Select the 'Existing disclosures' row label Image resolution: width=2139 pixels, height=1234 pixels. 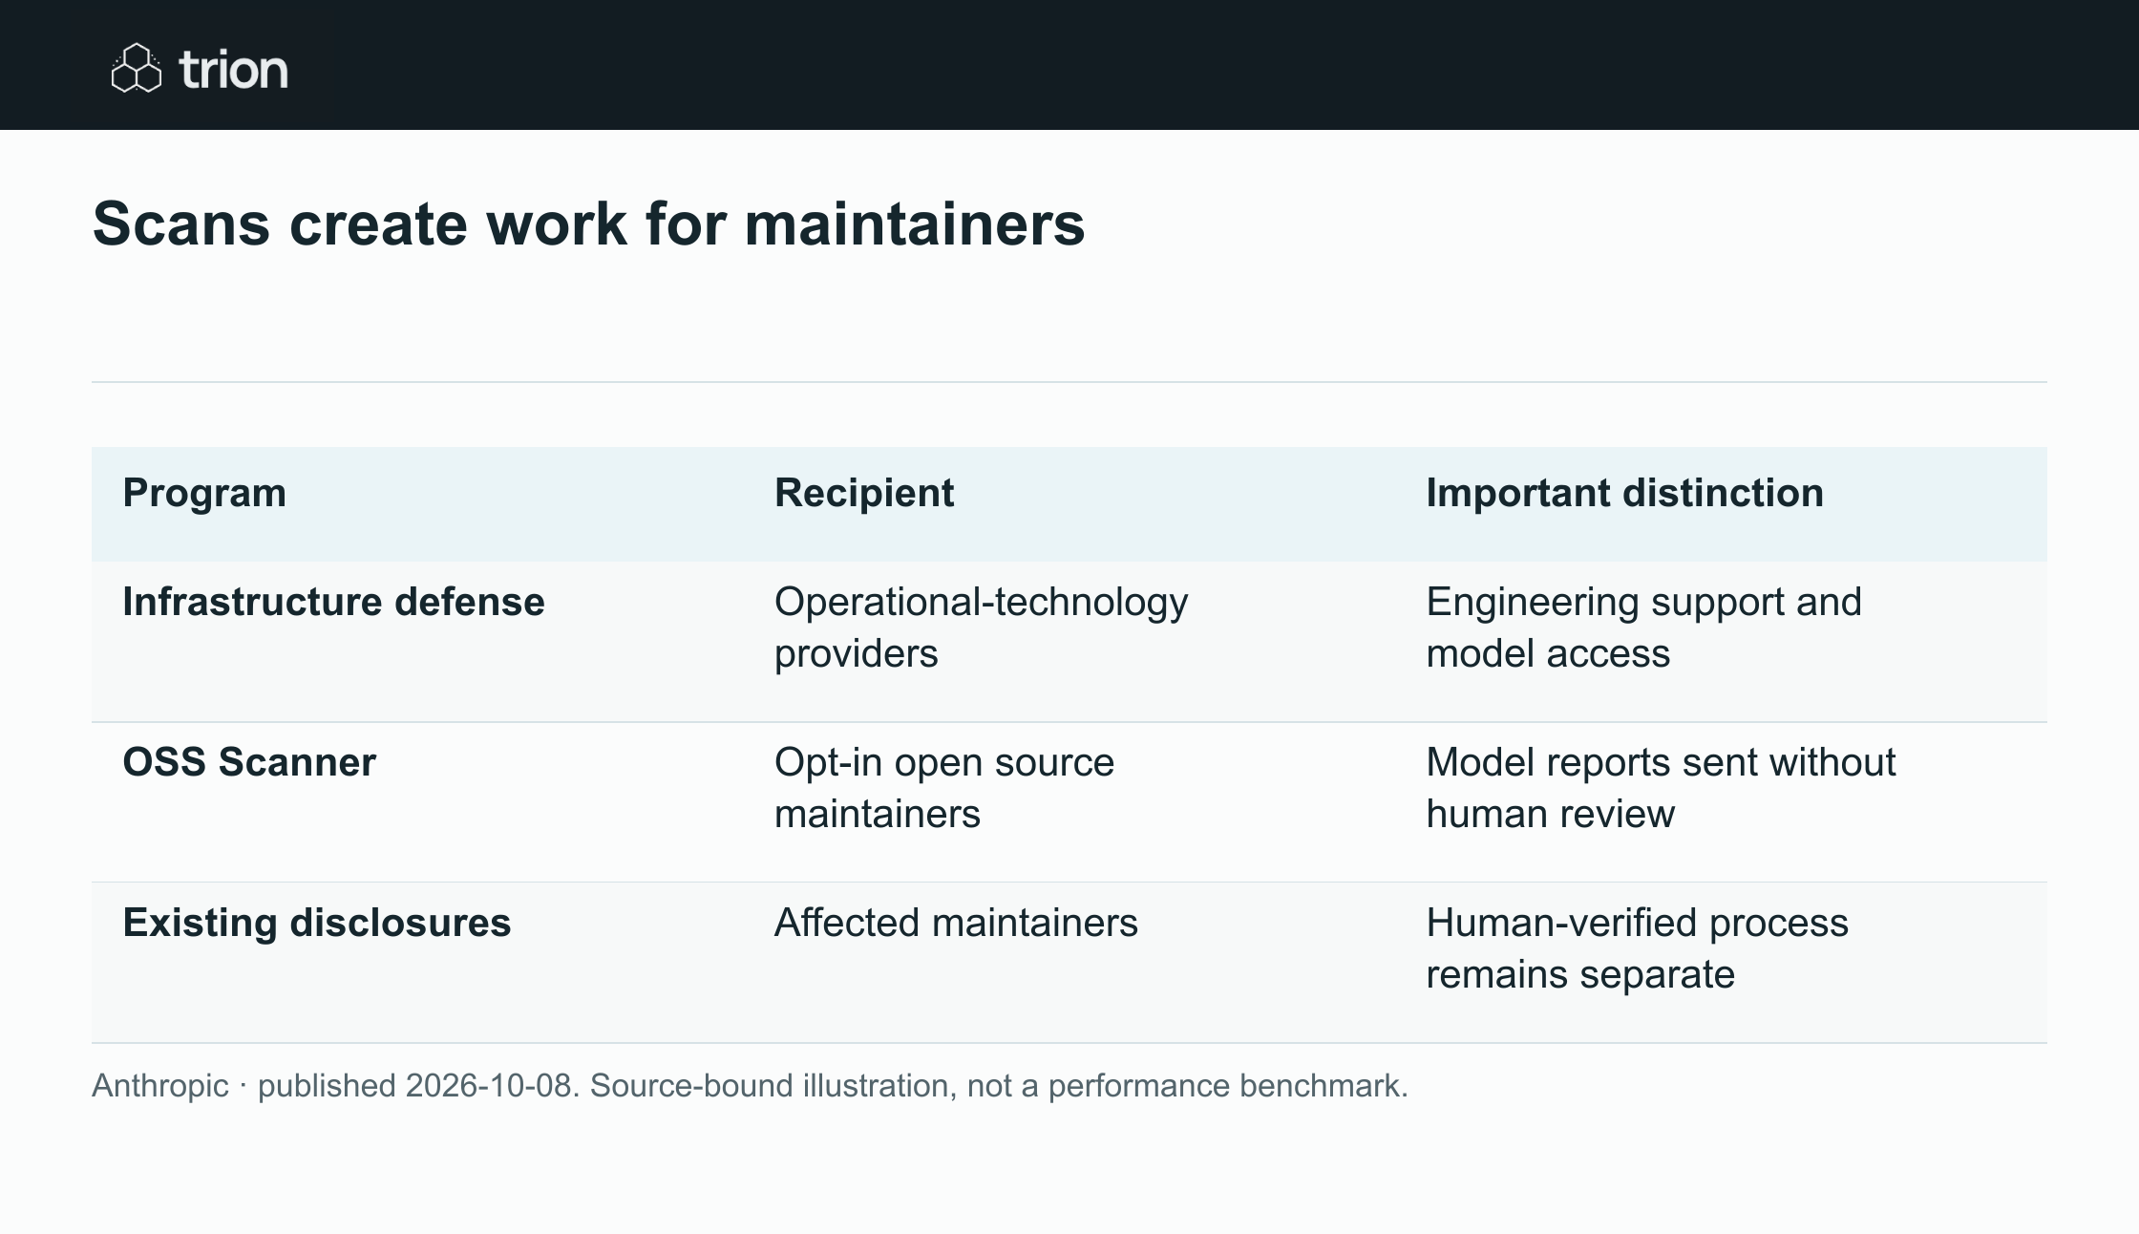(317, 923)
